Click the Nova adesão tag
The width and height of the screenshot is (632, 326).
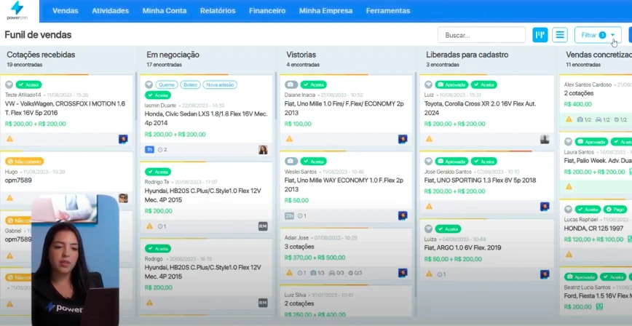point(220,84)
